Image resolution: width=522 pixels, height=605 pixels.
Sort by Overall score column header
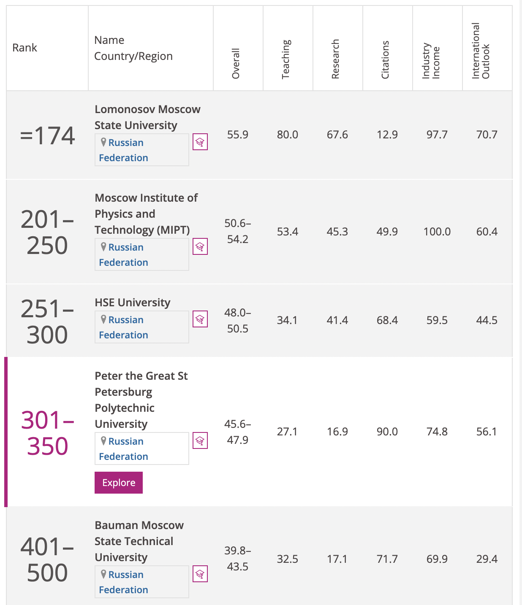click(236, 63)
